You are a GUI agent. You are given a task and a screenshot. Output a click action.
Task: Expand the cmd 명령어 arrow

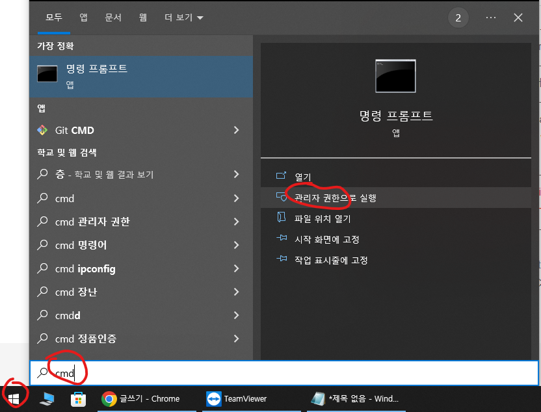point(236,245)
